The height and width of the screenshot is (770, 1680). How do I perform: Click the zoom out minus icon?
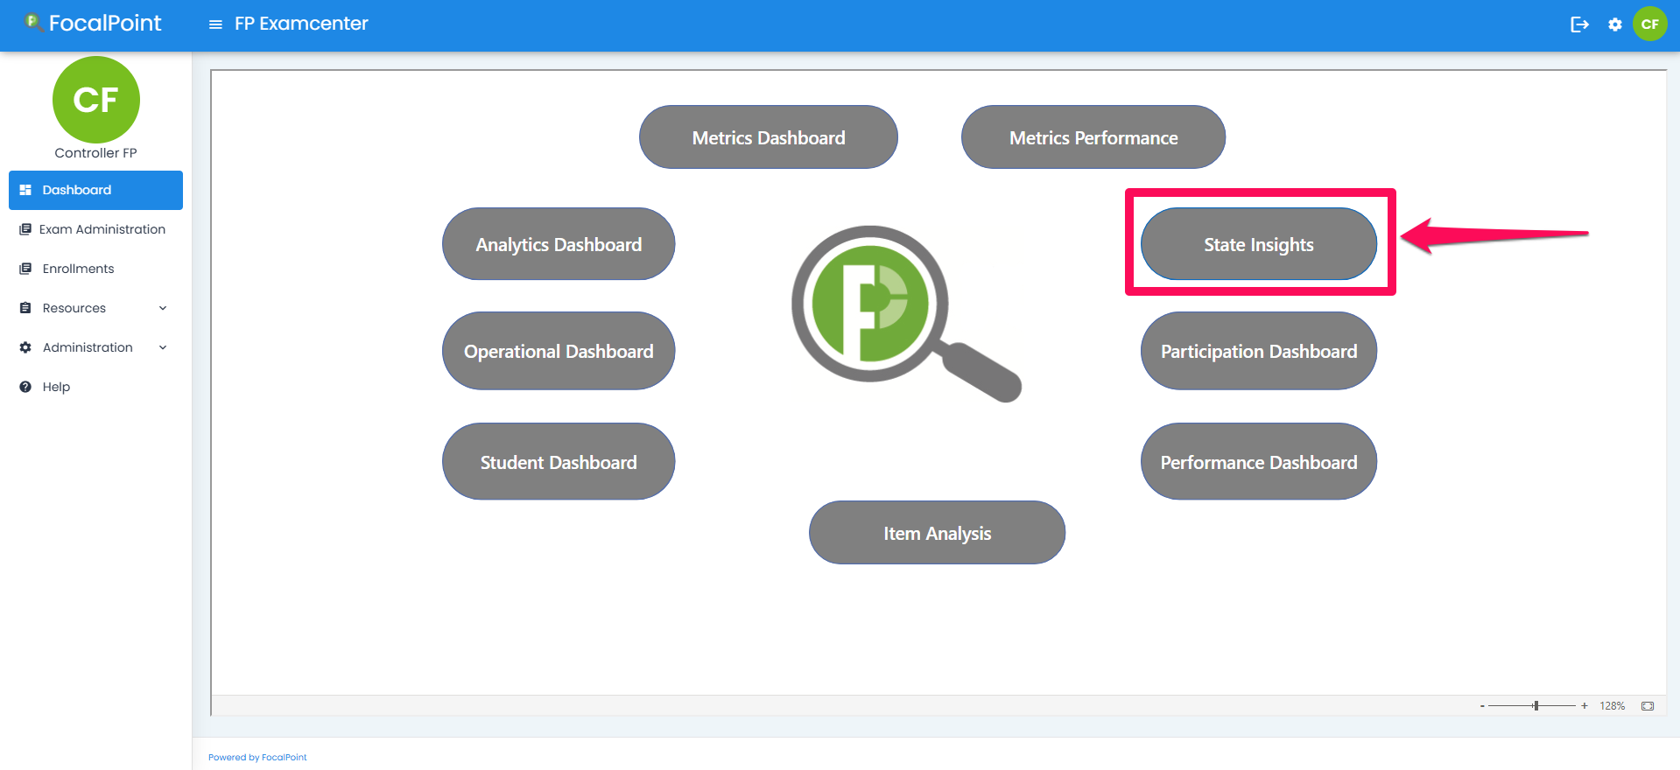[x=1482, y=706]
